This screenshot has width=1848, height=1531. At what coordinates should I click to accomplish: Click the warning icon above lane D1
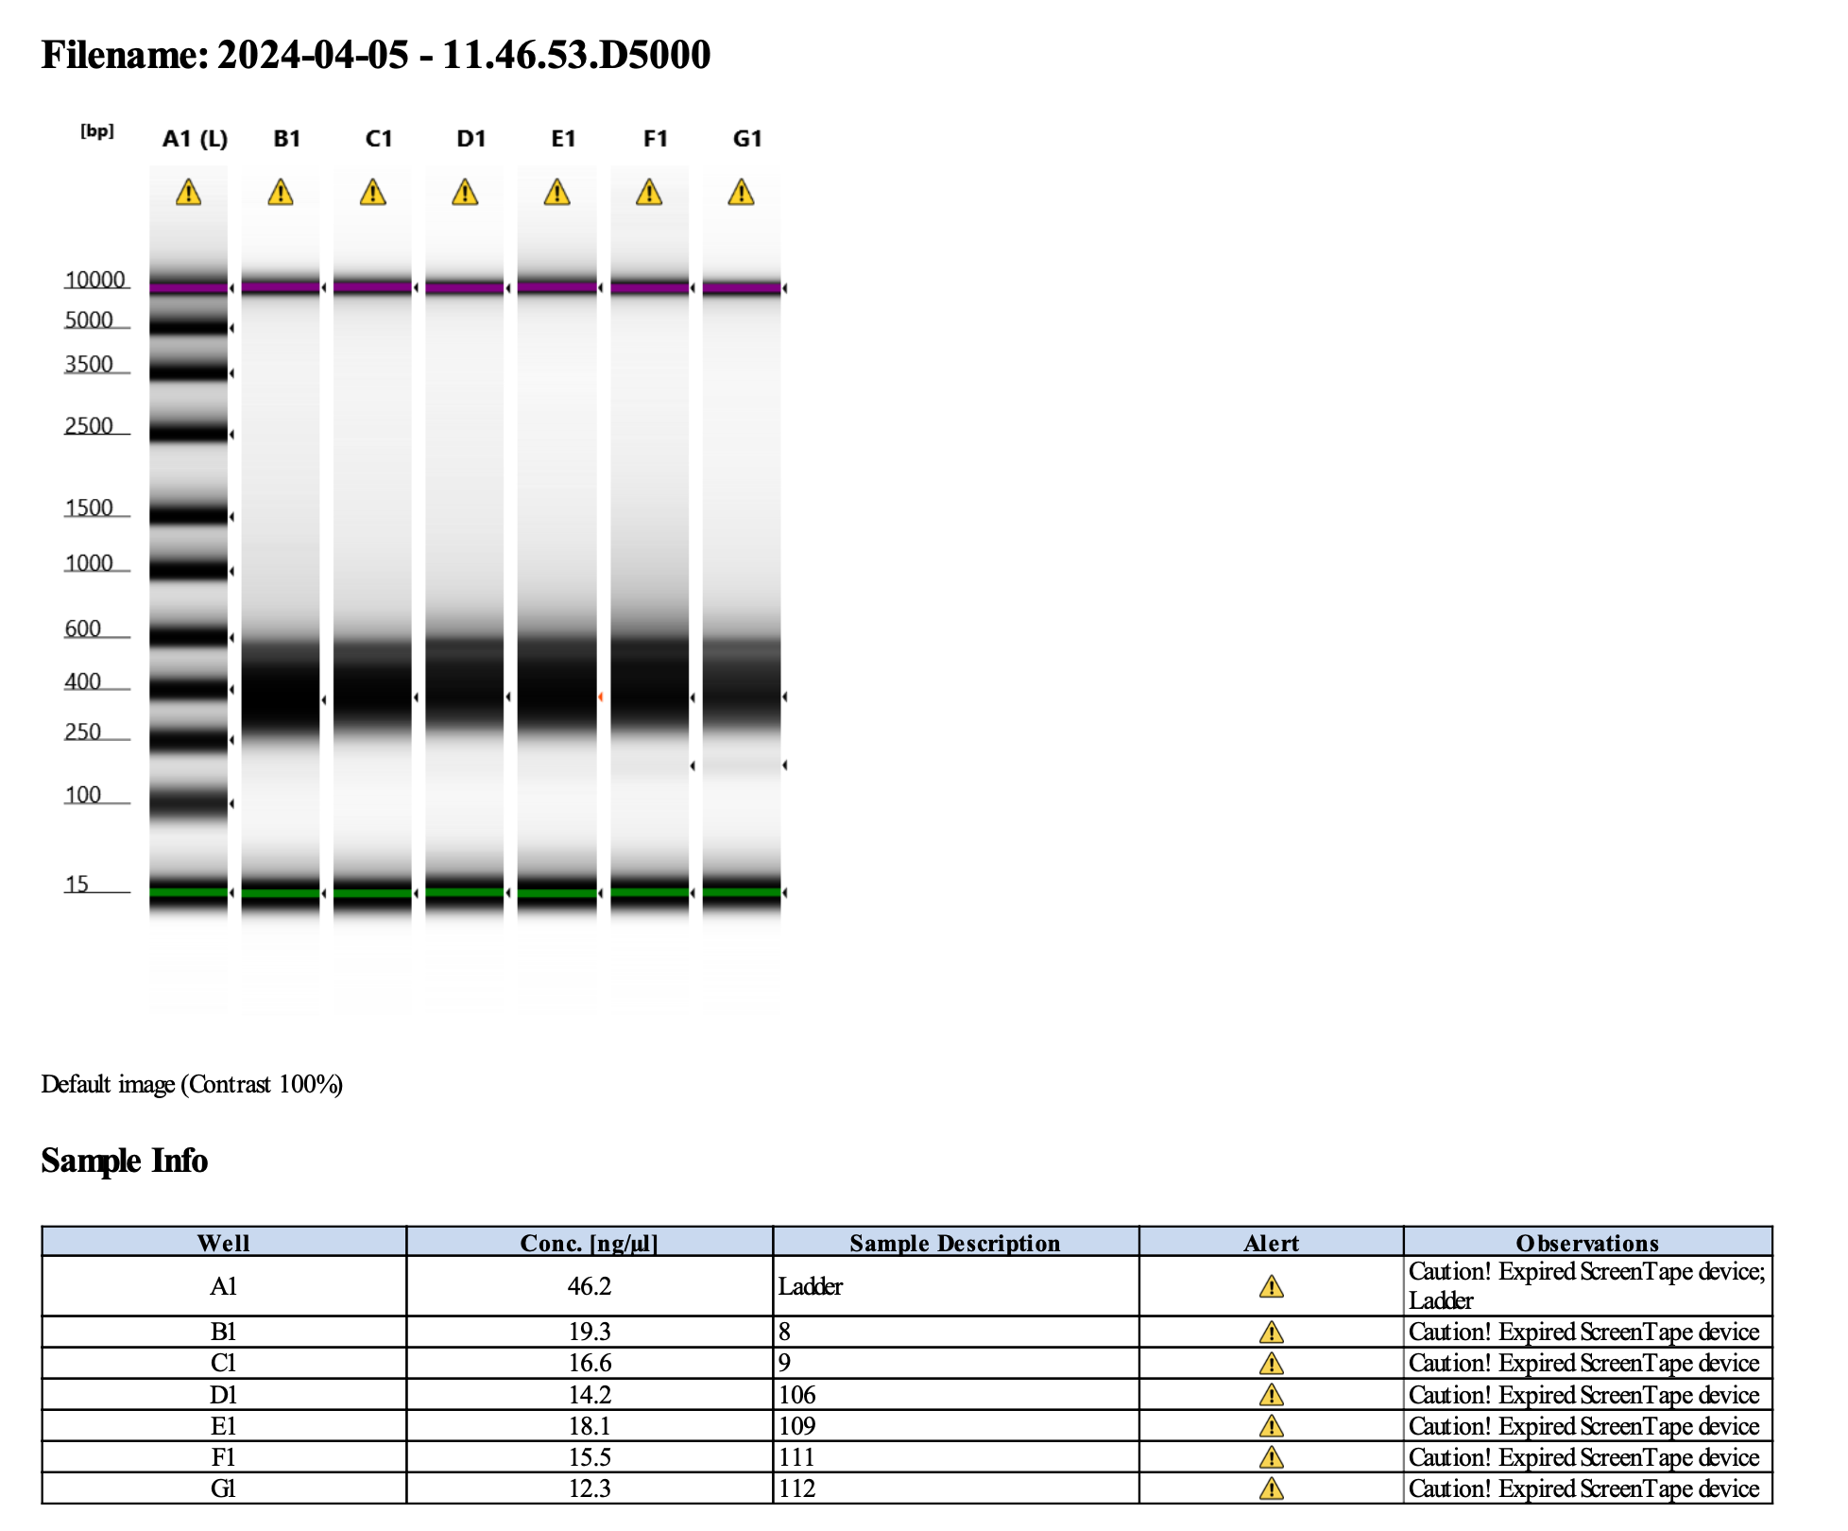tap(465, 193)
